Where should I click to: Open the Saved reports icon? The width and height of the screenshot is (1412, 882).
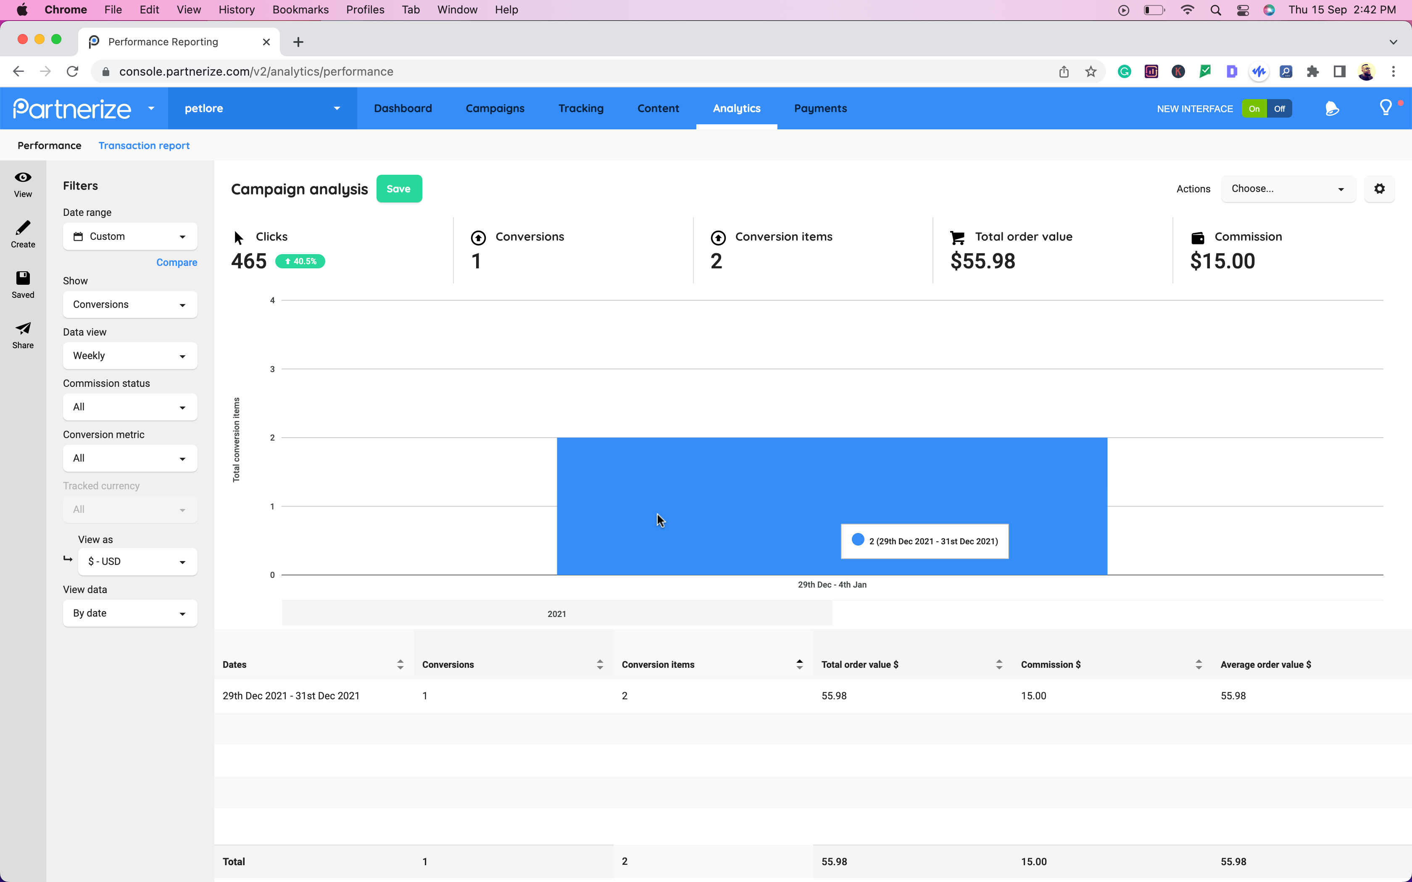(x=23, y=285)
